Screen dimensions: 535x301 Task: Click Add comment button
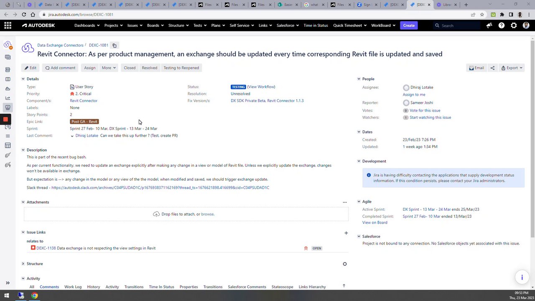[x=60, y=68]
